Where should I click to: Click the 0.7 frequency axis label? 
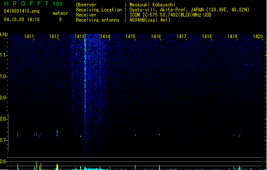tap(4, 140)
